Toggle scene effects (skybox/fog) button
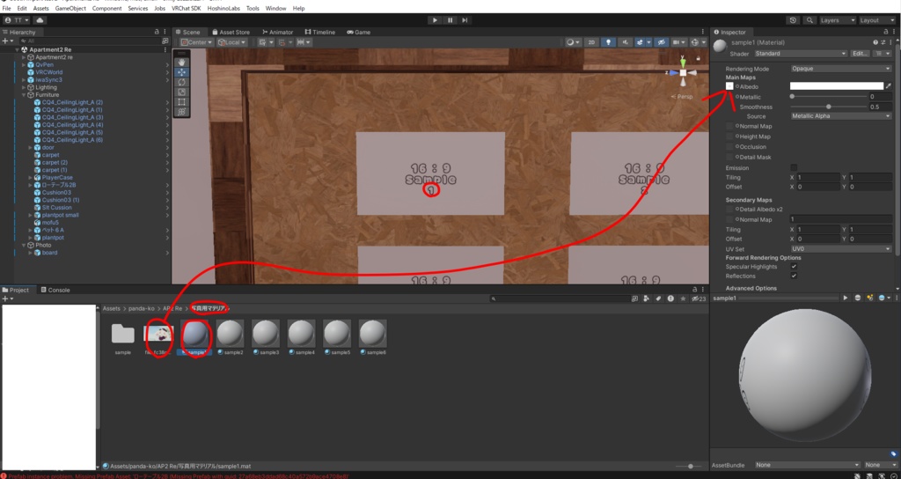This screenshot has height=479, width=901. [x=641, y=42]
